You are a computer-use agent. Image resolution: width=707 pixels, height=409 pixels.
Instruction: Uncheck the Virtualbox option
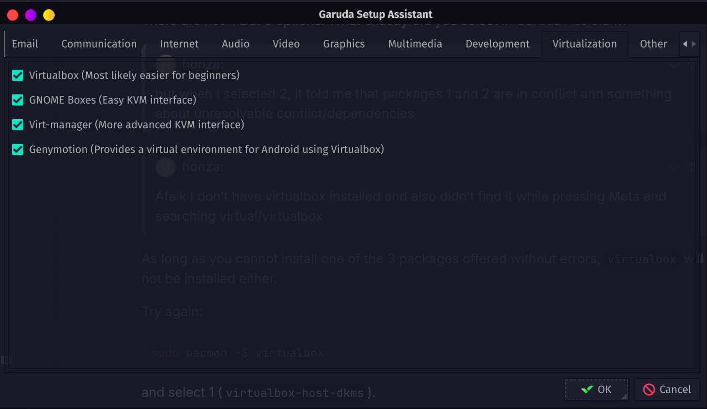[18, 75]
